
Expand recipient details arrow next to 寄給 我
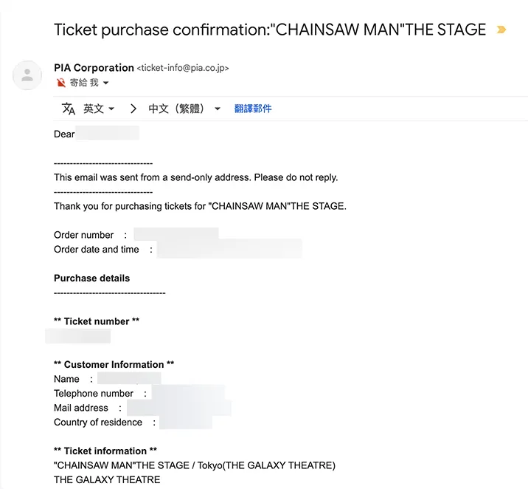pos(106,83)
